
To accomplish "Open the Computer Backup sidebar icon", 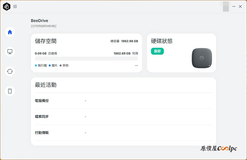I will point(10,52).
